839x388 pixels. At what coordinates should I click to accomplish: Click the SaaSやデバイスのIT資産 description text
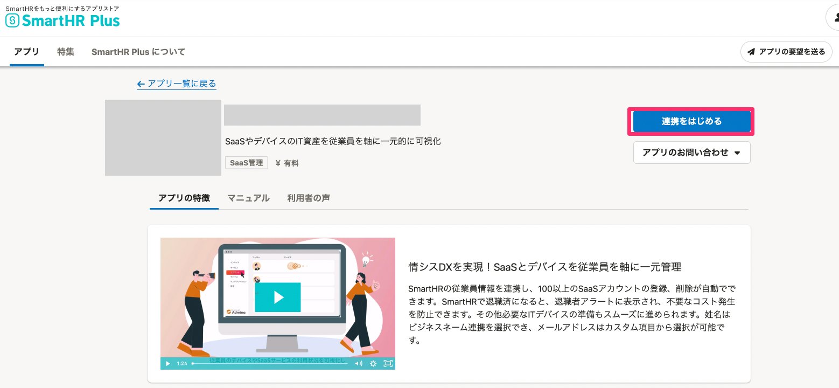(x=333, y=141)
